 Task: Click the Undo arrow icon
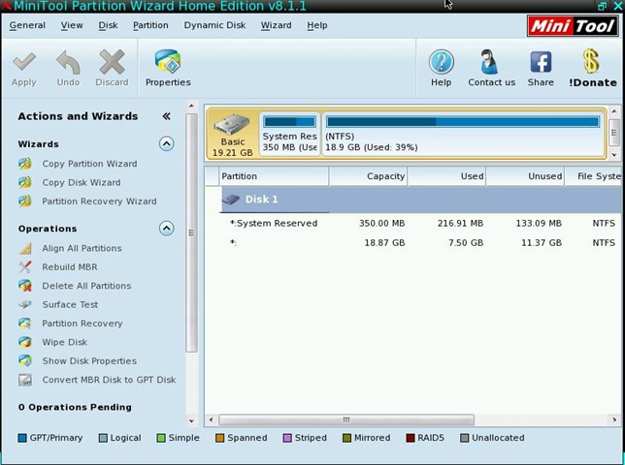68,62
